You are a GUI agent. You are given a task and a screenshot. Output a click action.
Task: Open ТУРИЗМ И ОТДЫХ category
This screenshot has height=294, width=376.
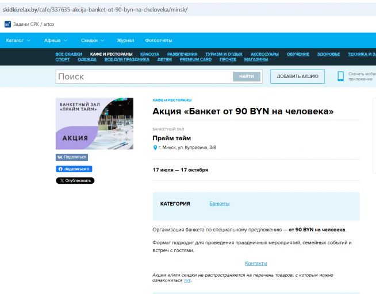point(224,54)
